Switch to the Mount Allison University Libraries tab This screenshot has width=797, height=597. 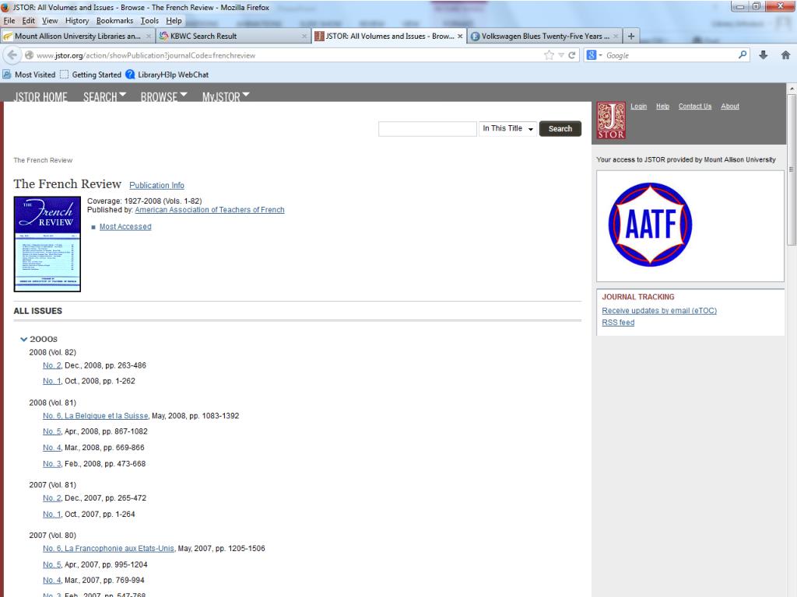click(77, 36)
